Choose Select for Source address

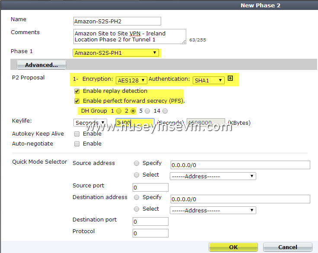click(x=137, y=175)
